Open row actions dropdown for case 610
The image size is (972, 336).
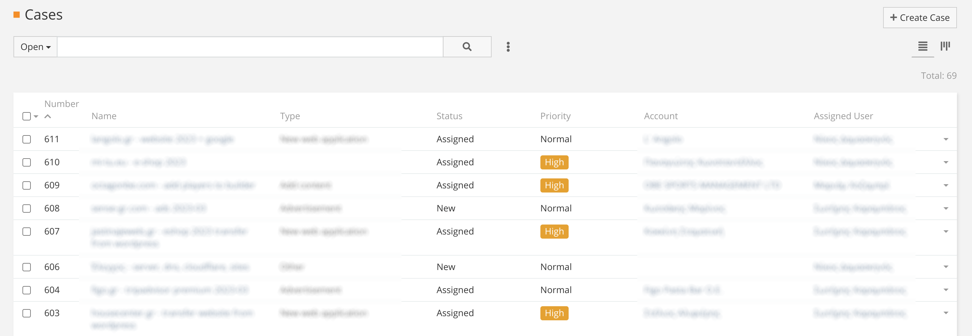click(946, 162)
